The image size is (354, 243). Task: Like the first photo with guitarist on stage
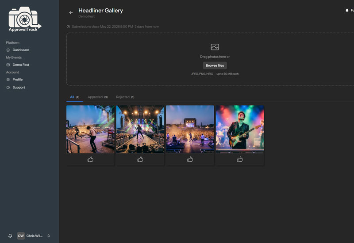tap(90, 159)
